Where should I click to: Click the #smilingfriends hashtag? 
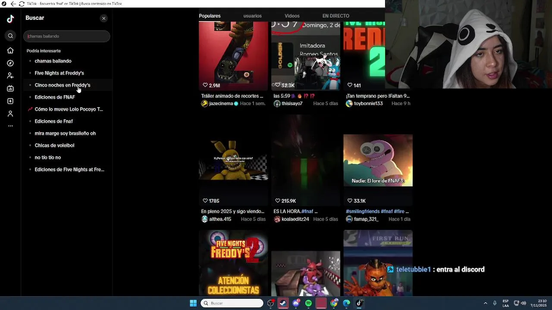click(x=363, y=211)
